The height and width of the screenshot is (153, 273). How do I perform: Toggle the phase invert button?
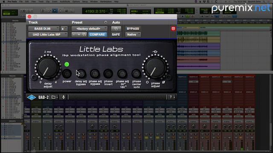[108, 74]
